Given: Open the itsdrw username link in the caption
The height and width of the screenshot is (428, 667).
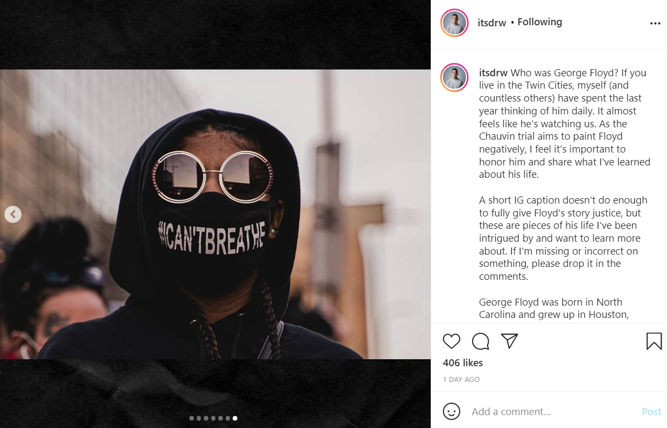Looking at the screenshot, I should coord(493,72).
